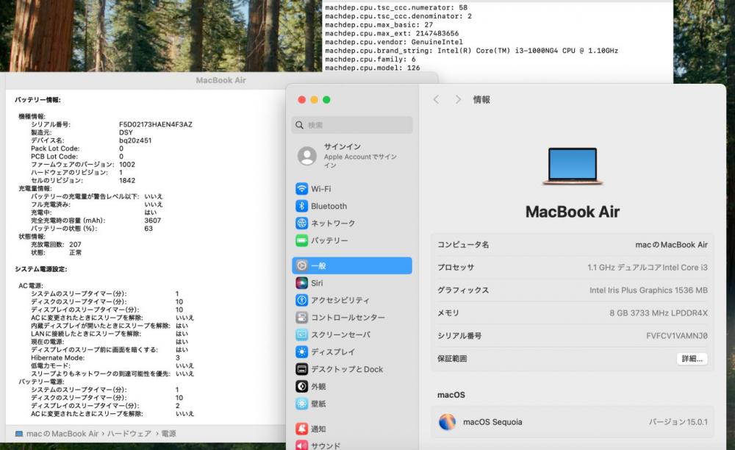Click the アクセシビリティ icon
Viewport: 735px width, 450px height.
click(302, 300)
